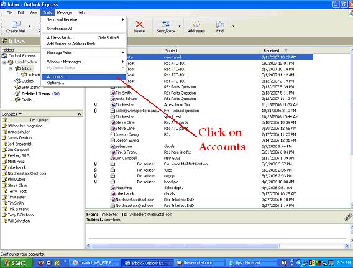
Task: Open the File menu
Action: [9, 12]
